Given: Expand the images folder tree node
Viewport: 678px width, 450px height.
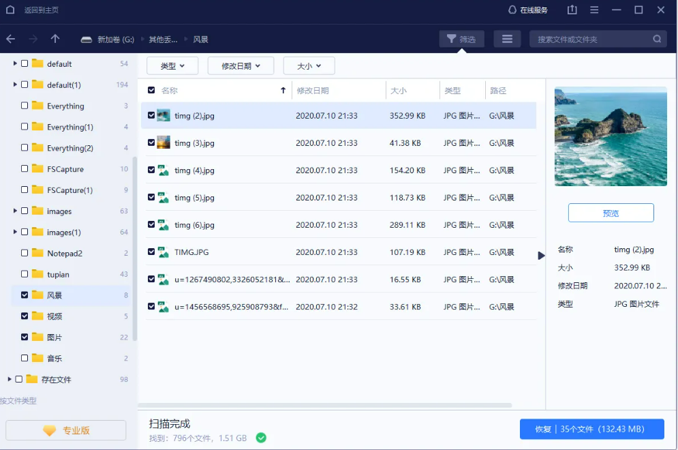Looking at the screenshot, I should [15, 211].
